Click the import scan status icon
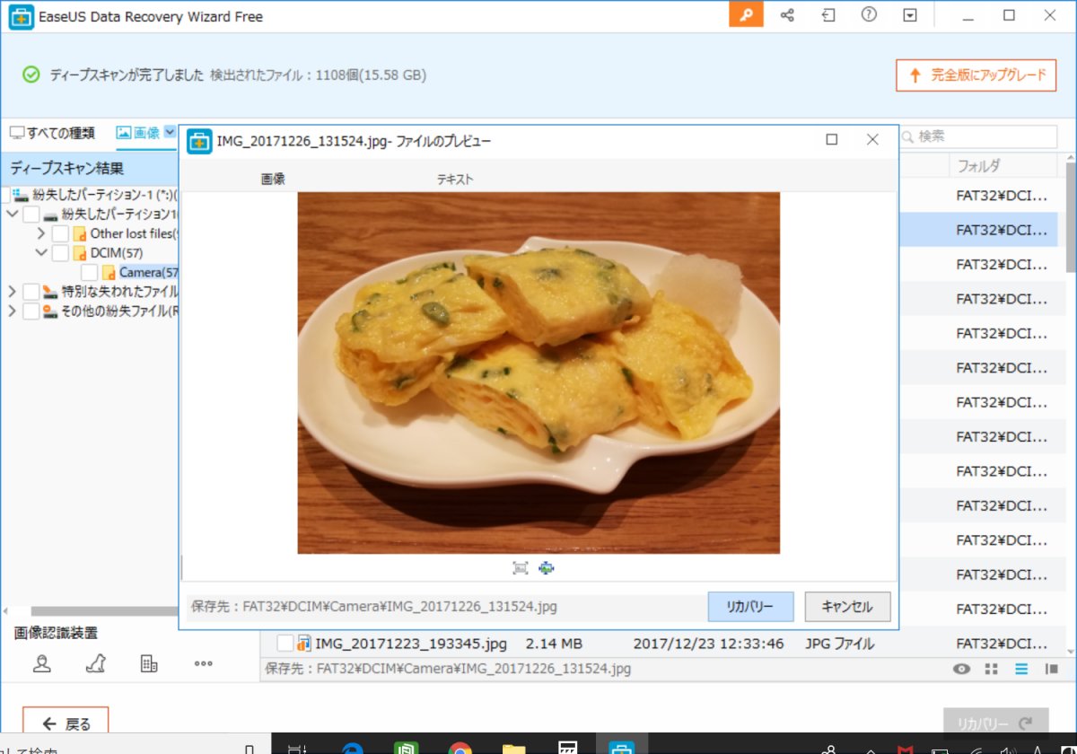Image resolution: width=1077 pixels, height=754 pixels. click(827, 15)
